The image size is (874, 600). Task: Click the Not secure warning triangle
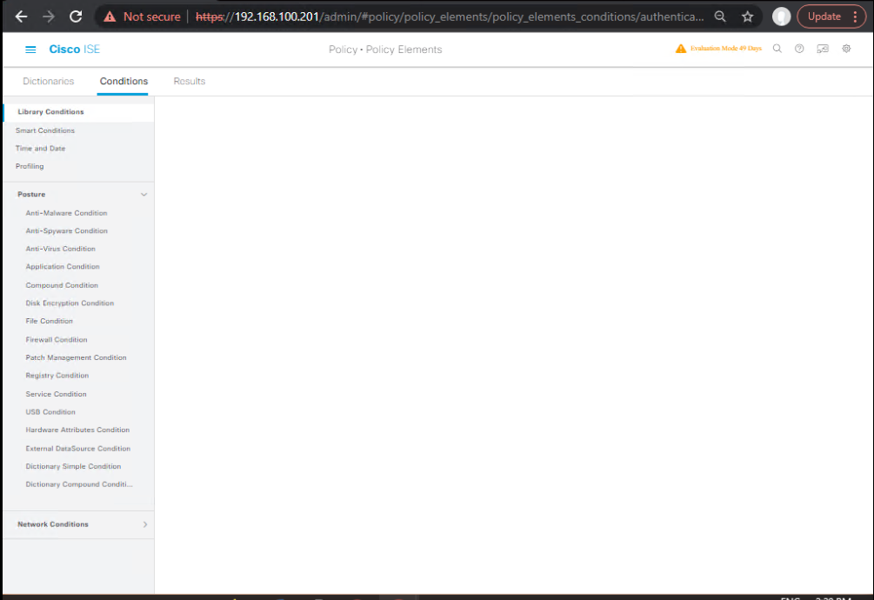[x=110, y=17]
